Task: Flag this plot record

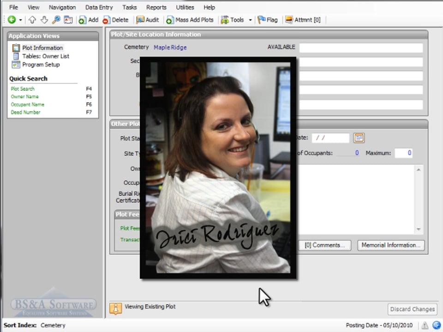Action: pos(268,20)
